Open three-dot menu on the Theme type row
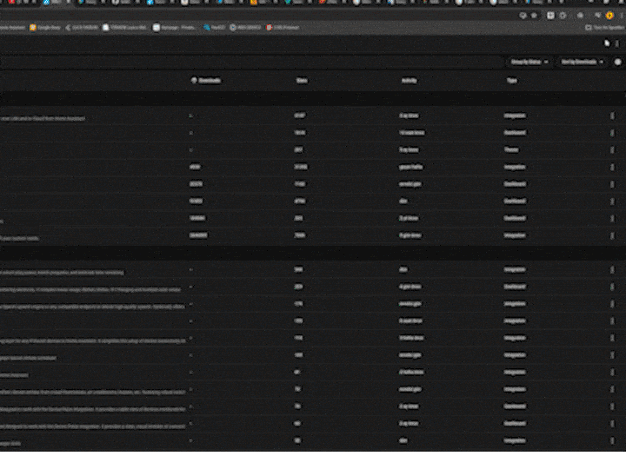Image resolution: width=626 pixels, height=469 pixels. (x=612, y=149)
